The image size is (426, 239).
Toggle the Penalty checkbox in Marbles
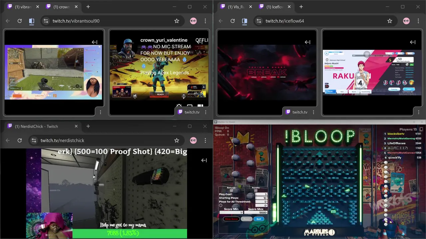(256, 191)
